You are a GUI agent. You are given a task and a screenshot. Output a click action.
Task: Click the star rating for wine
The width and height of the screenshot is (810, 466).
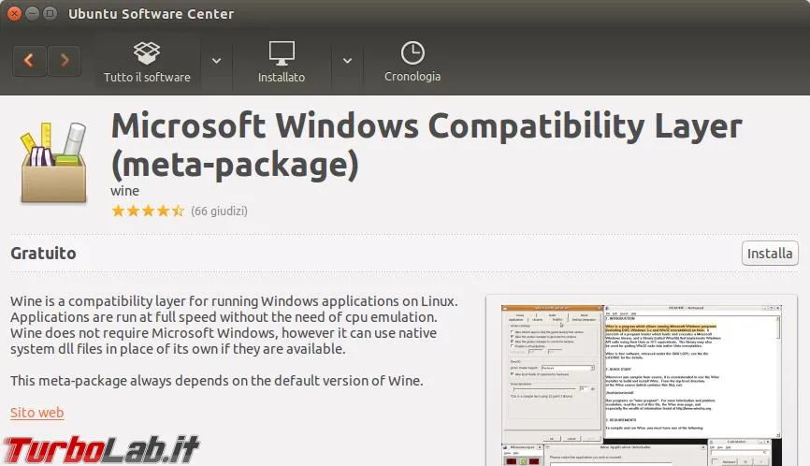point(148,211)
